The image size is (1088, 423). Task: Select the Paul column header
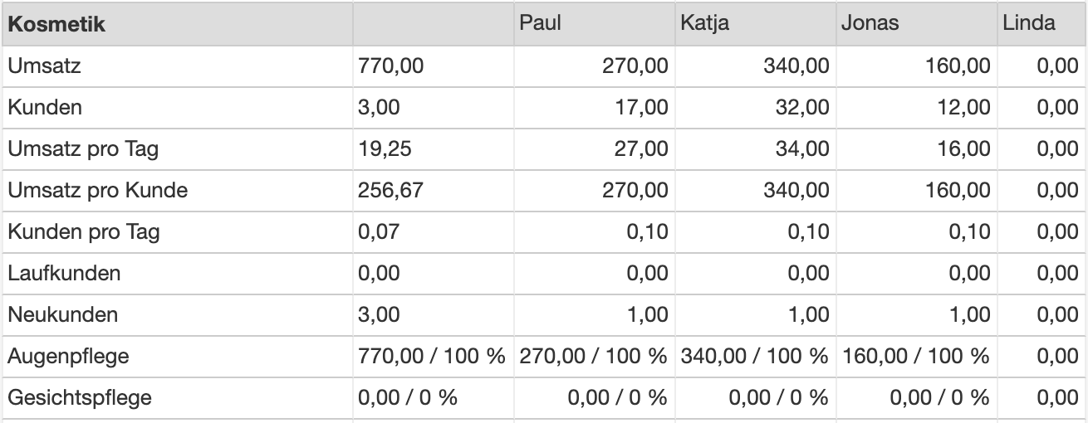[x=540, y=23]
